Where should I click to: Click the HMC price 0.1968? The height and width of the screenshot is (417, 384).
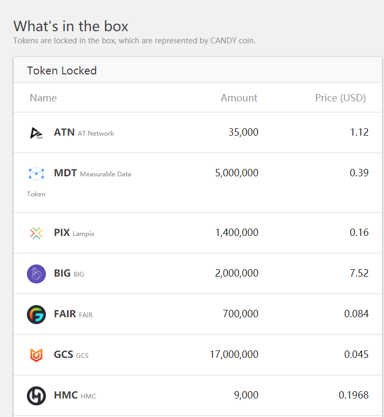(353, 395)
